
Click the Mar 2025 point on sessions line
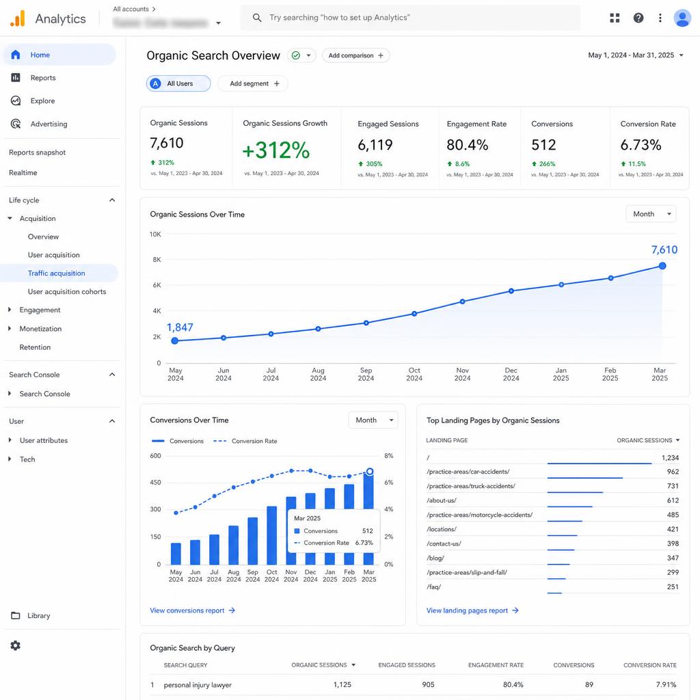point(662,266)
